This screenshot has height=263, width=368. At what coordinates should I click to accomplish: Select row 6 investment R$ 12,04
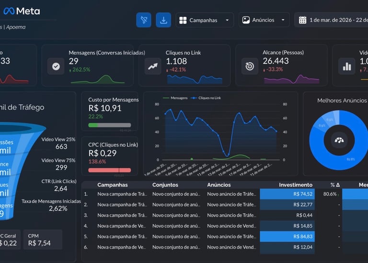pos(287,247)
